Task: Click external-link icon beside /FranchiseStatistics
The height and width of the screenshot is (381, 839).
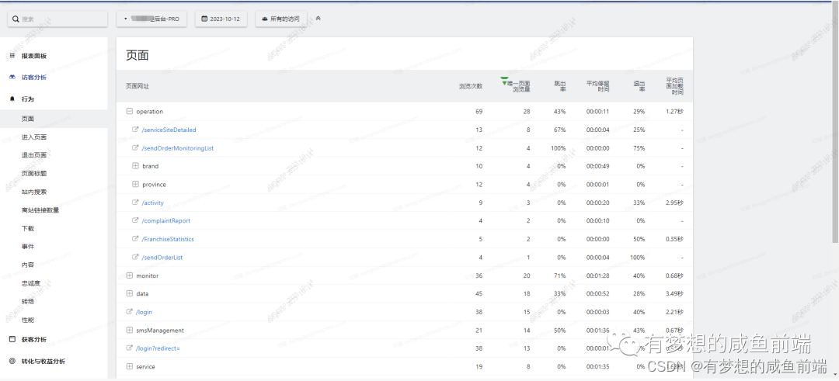Action: [135, 239]
